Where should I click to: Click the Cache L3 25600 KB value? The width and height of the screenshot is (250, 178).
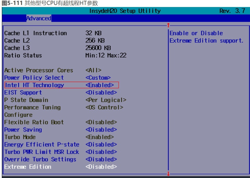[98, 48]
